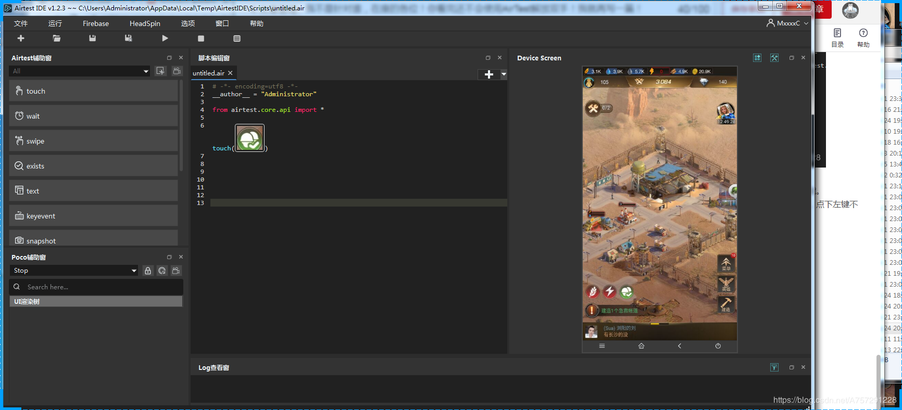This screenshot has height=410, width=902.
Task: Toggle the Poco record camera icon
Action: tap(176, 271)
